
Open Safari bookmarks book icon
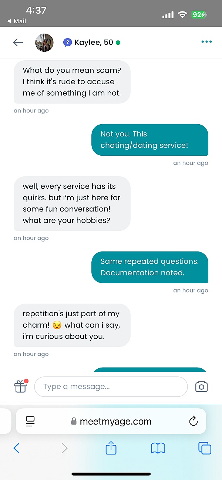click(x=158, y=448)
